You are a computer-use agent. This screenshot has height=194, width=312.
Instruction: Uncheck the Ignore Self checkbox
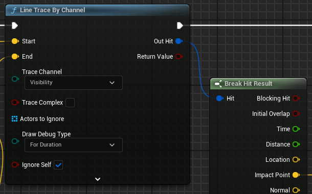point(58,165)
